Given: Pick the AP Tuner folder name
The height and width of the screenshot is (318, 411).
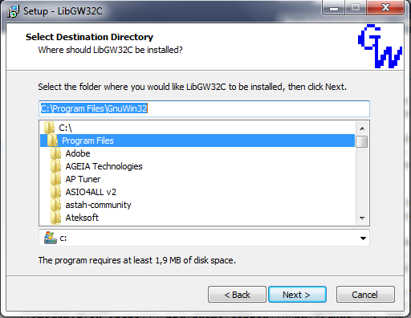Looking at the screenshot, I should [x=83, y=179].
